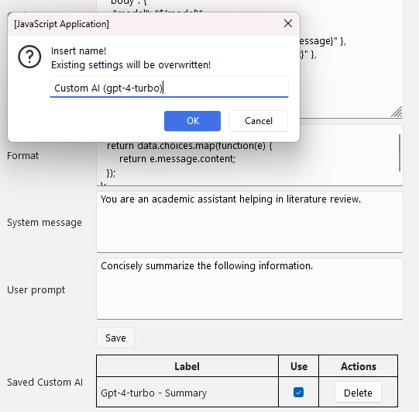Viewport: 419px width, 412px height.
Task: Confirm the name with OK
Action: pos(192,121)
